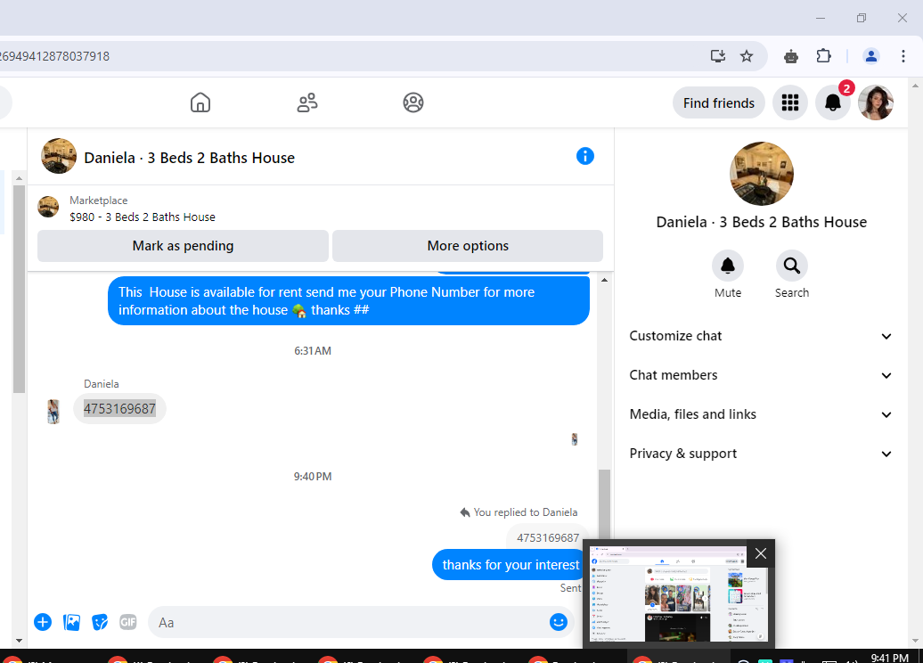The height and width of the screenshot is (663, 923).
Task: Click the Marketplace label above listing price
Action: pos(98,201)
